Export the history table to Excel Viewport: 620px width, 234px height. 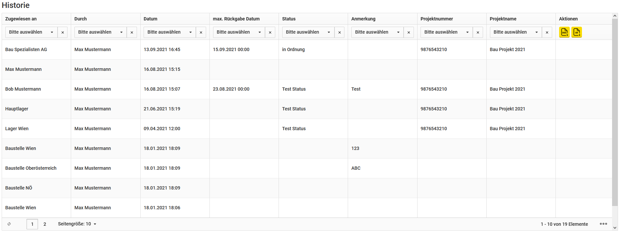(x=564, y=32)
